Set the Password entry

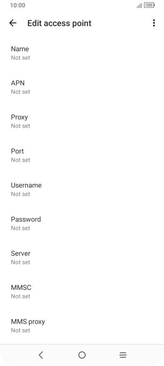tap(82, 224)
